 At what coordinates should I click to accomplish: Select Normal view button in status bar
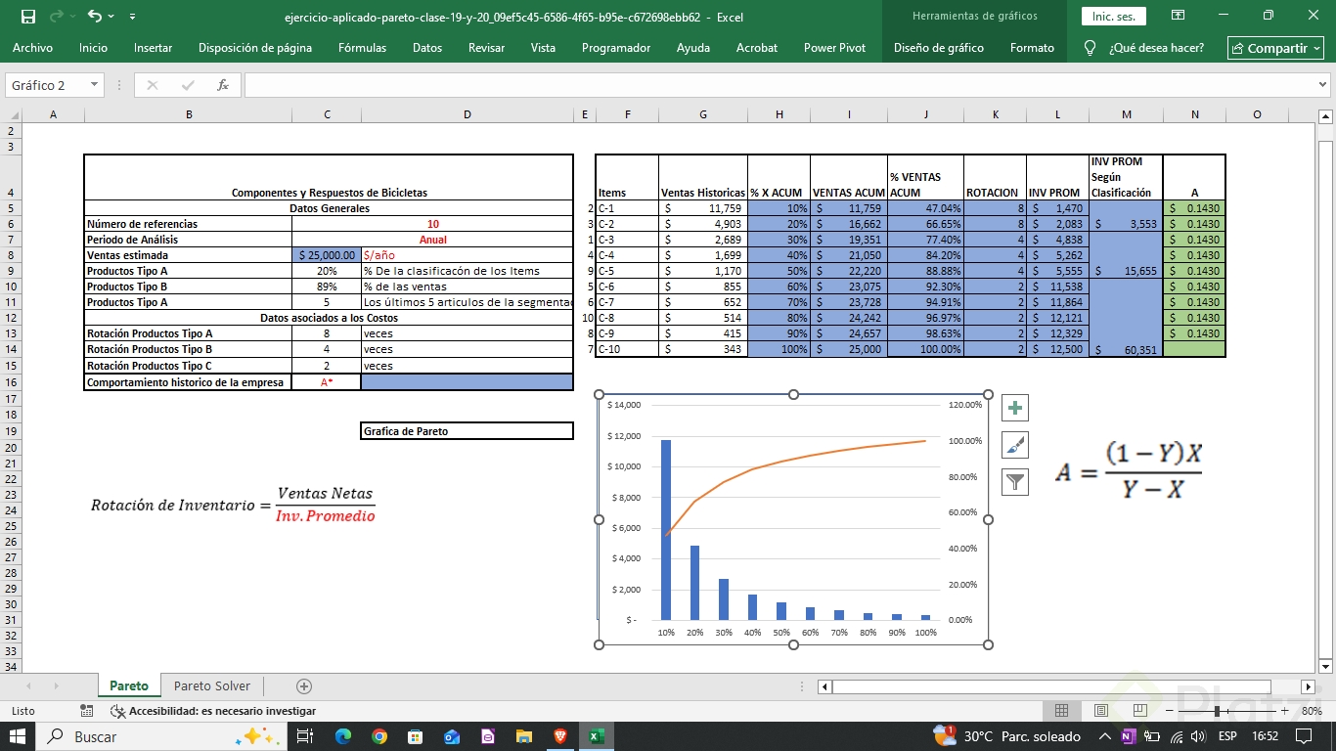[x=1061, y=711]
